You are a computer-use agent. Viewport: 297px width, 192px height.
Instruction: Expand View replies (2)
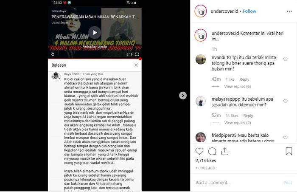pos(238,123)
